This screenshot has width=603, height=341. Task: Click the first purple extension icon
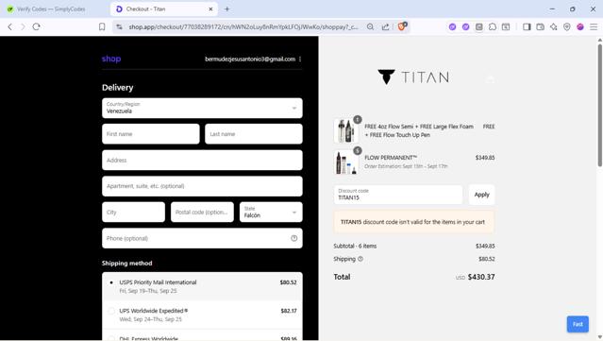tap(452, 26)
